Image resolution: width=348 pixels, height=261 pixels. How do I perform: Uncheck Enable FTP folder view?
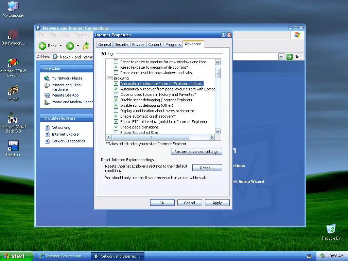(x=116, y=122)
